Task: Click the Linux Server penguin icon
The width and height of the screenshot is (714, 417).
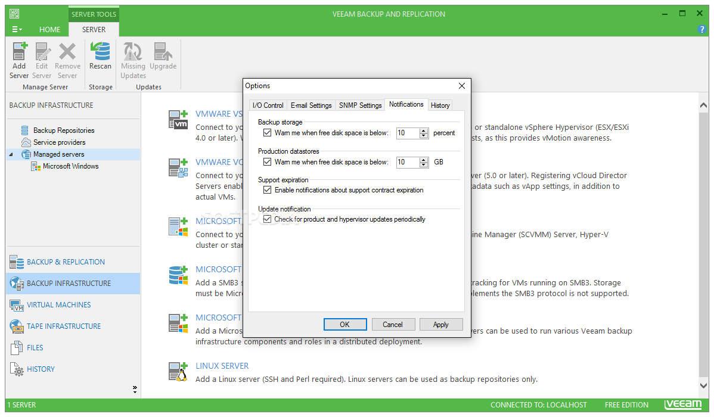Action: coord(178,371)
